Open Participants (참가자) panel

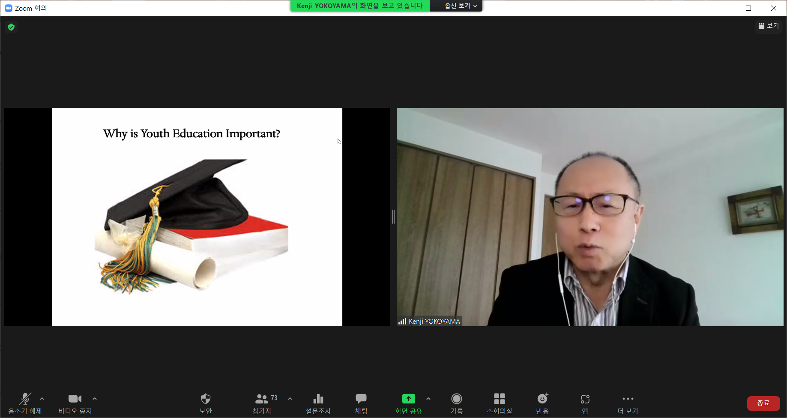click(x=263, y=403)
